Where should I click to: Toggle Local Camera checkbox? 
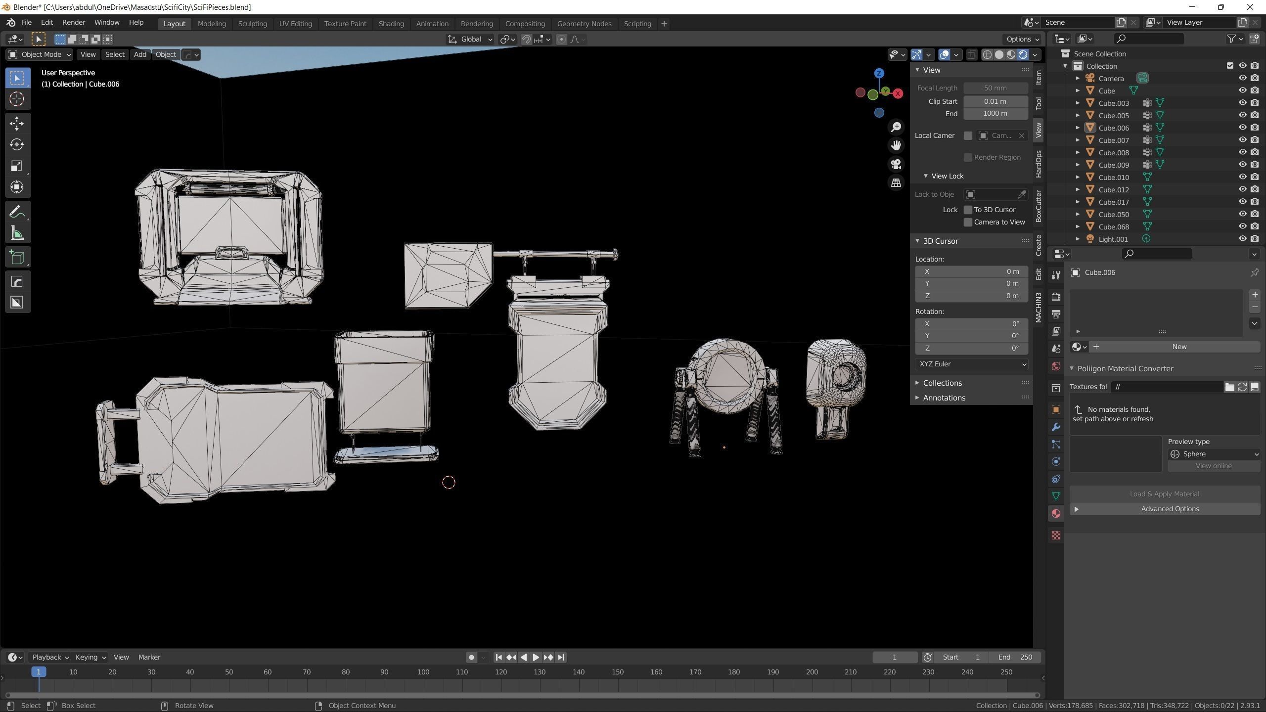[968, 135]
